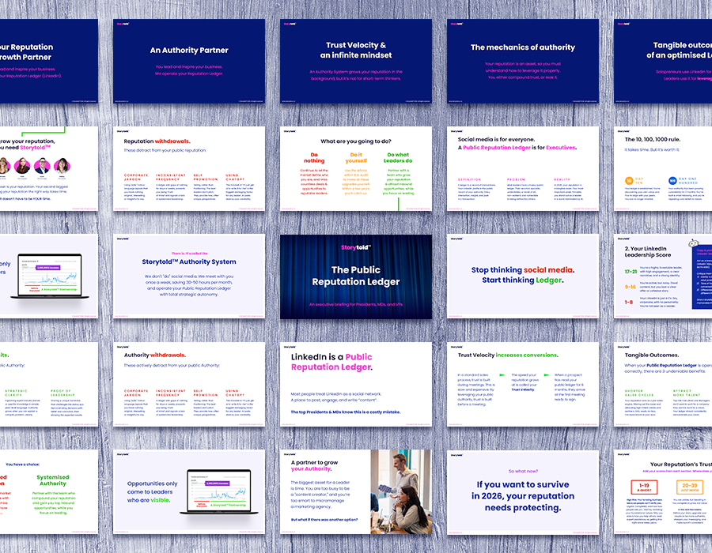The height and width of the screenshot is (553, 712).
Task: Click 'The mechanics of authority' heading
Action: pyautogui.click(x=523, y=47)
